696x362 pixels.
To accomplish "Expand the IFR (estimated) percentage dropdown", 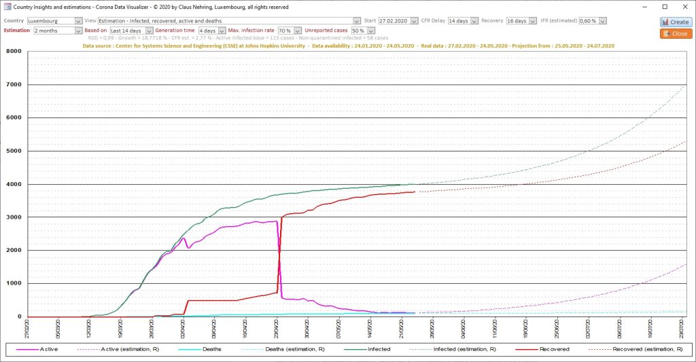I will [x=602, y=21].
